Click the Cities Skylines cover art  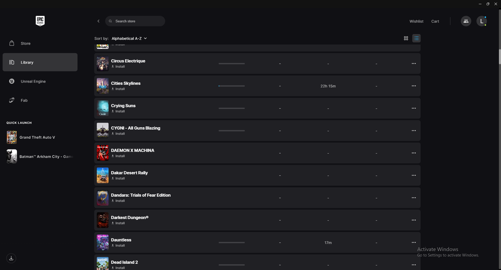pos(103,86)
